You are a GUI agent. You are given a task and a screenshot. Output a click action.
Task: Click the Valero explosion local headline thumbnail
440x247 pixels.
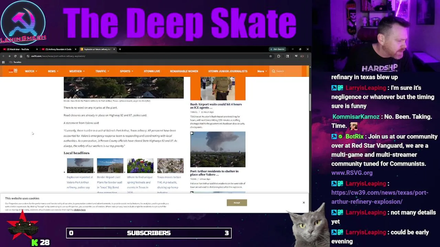(x=80, y=165)
